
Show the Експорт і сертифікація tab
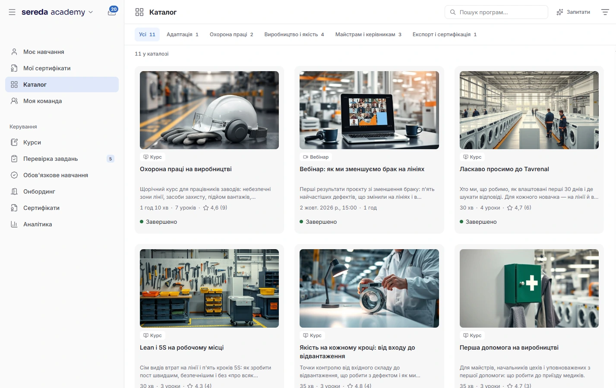[445, 34]
